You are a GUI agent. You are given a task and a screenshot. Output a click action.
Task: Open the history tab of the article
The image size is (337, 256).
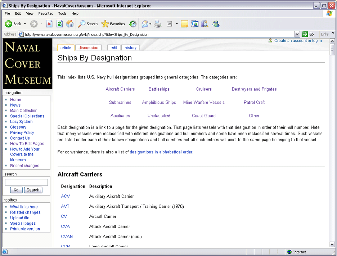130,48
